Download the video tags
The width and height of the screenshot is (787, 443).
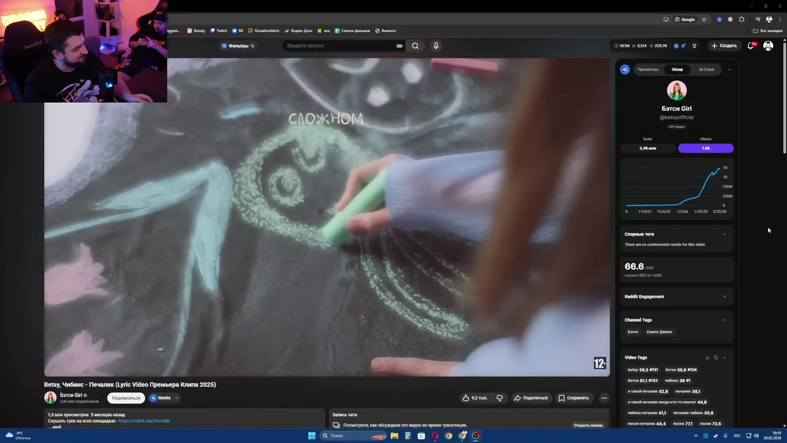click(x=707, y=357)
